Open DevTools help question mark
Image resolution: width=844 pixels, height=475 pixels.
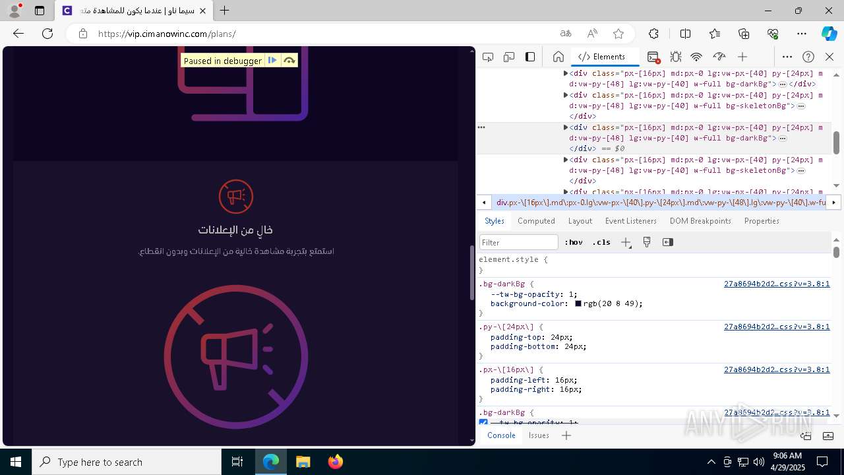(x=808, y=57)
